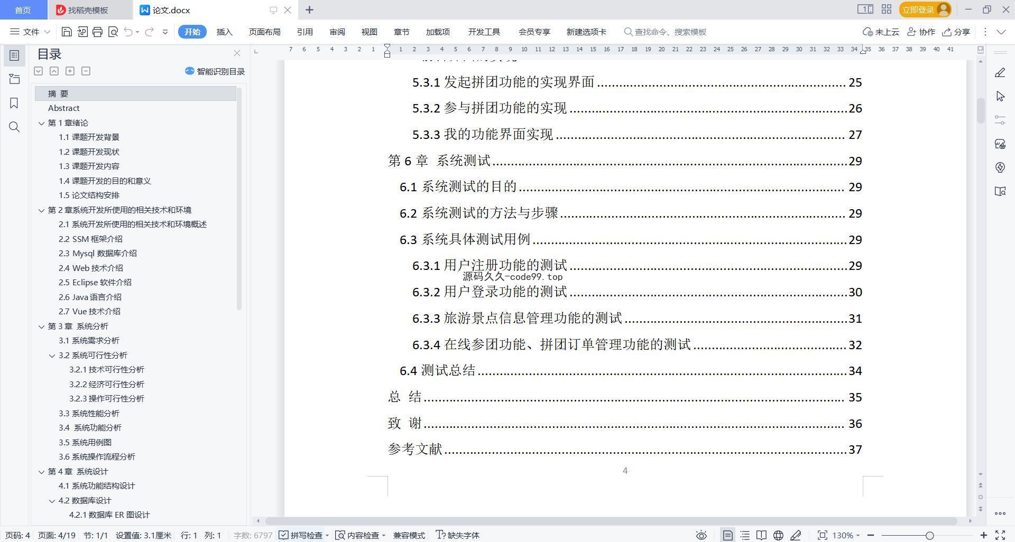
Task: Open the 引用 ribbon tab
Action: (x=304, y=32)
